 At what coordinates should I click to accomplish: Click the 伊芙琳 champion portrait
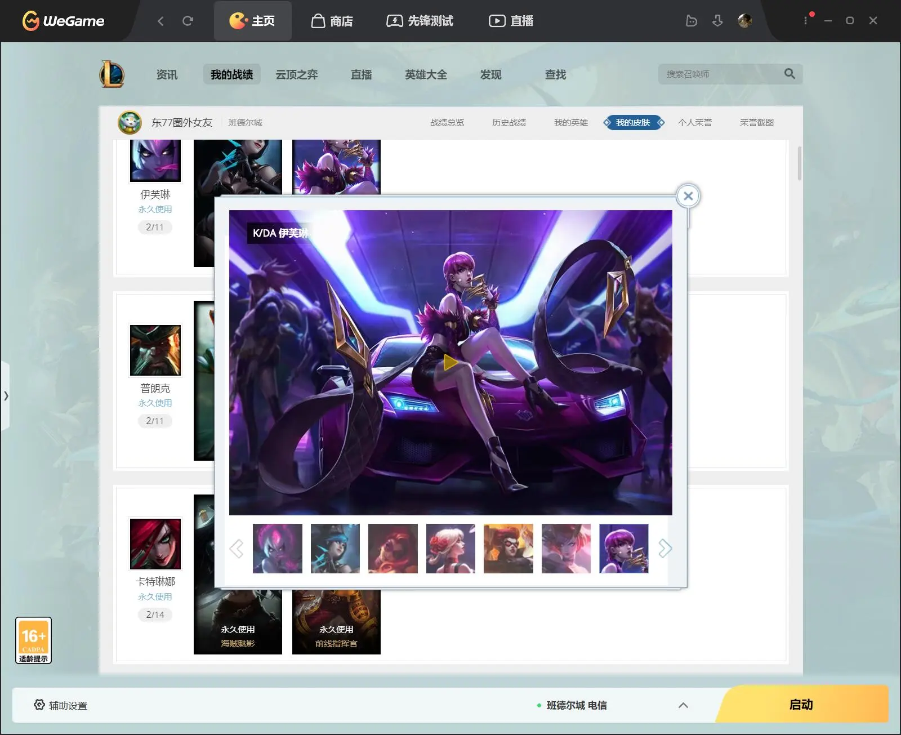coord(155,161)
